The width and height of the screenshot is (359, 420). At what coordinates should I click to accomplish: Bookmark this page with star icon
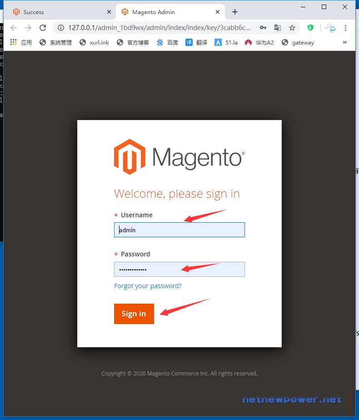pyautogui.click(x=292, y=28)
